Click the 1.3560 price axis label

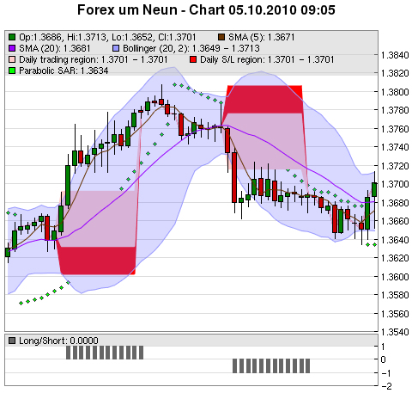coord(395,314)
